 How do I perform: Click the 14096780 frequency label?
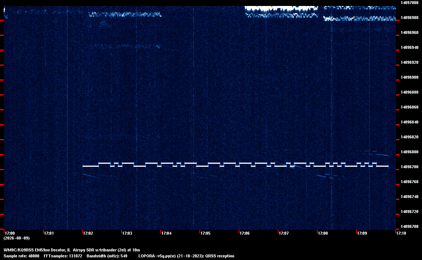click(x=410, y=167)
